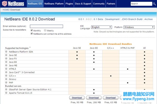Click info icon beside C/C++ row
The height and width of the screenshot is (104, 157).
coord(6,76)
